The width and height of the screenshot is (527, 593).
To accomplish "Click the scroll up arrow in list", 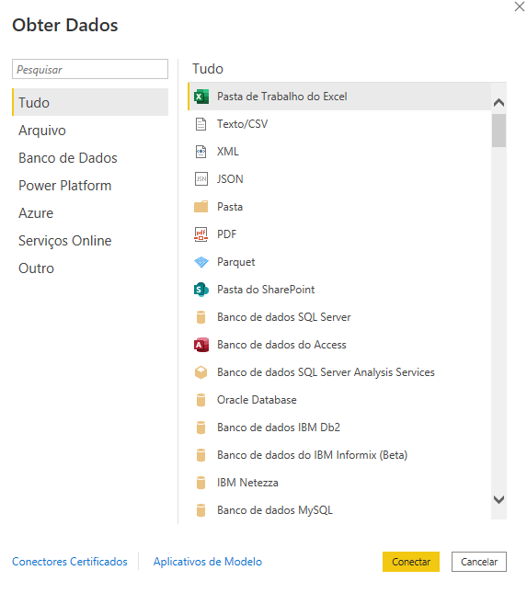I will (498, 102).
